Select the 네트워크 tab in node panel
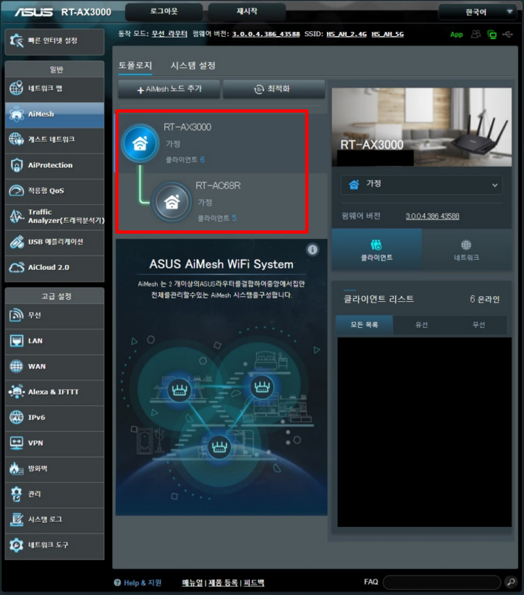This screenshot has width=524, height=595. click(x=466, y=249)
